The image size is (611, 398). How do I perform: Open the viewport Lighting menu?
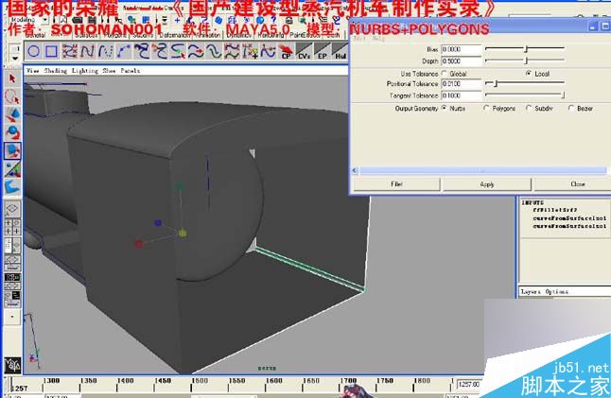(85, 71)
